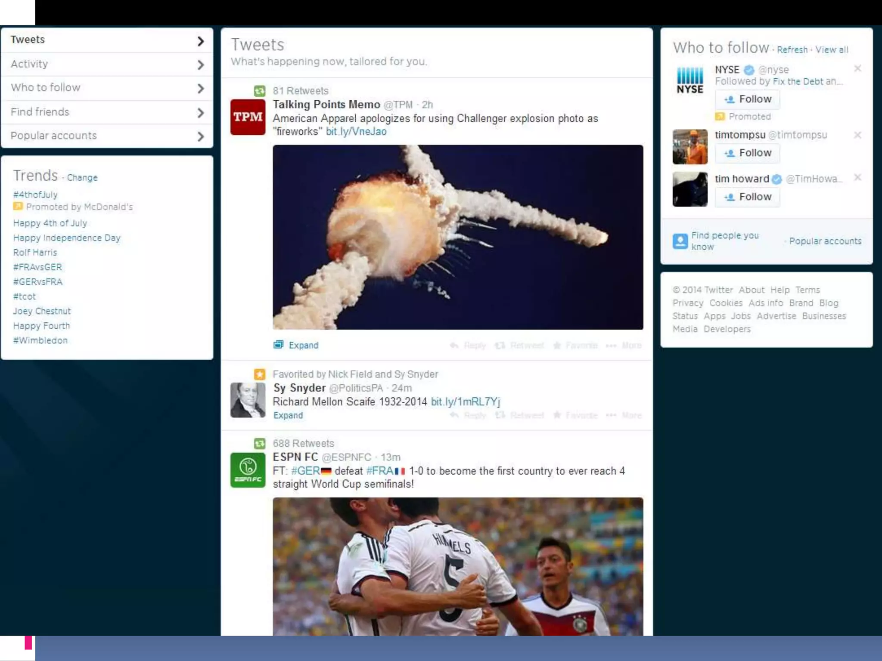Open Who to follow in the sidebar
The height and width of the screenshot is (661, 882).
[x=107, y=88]
